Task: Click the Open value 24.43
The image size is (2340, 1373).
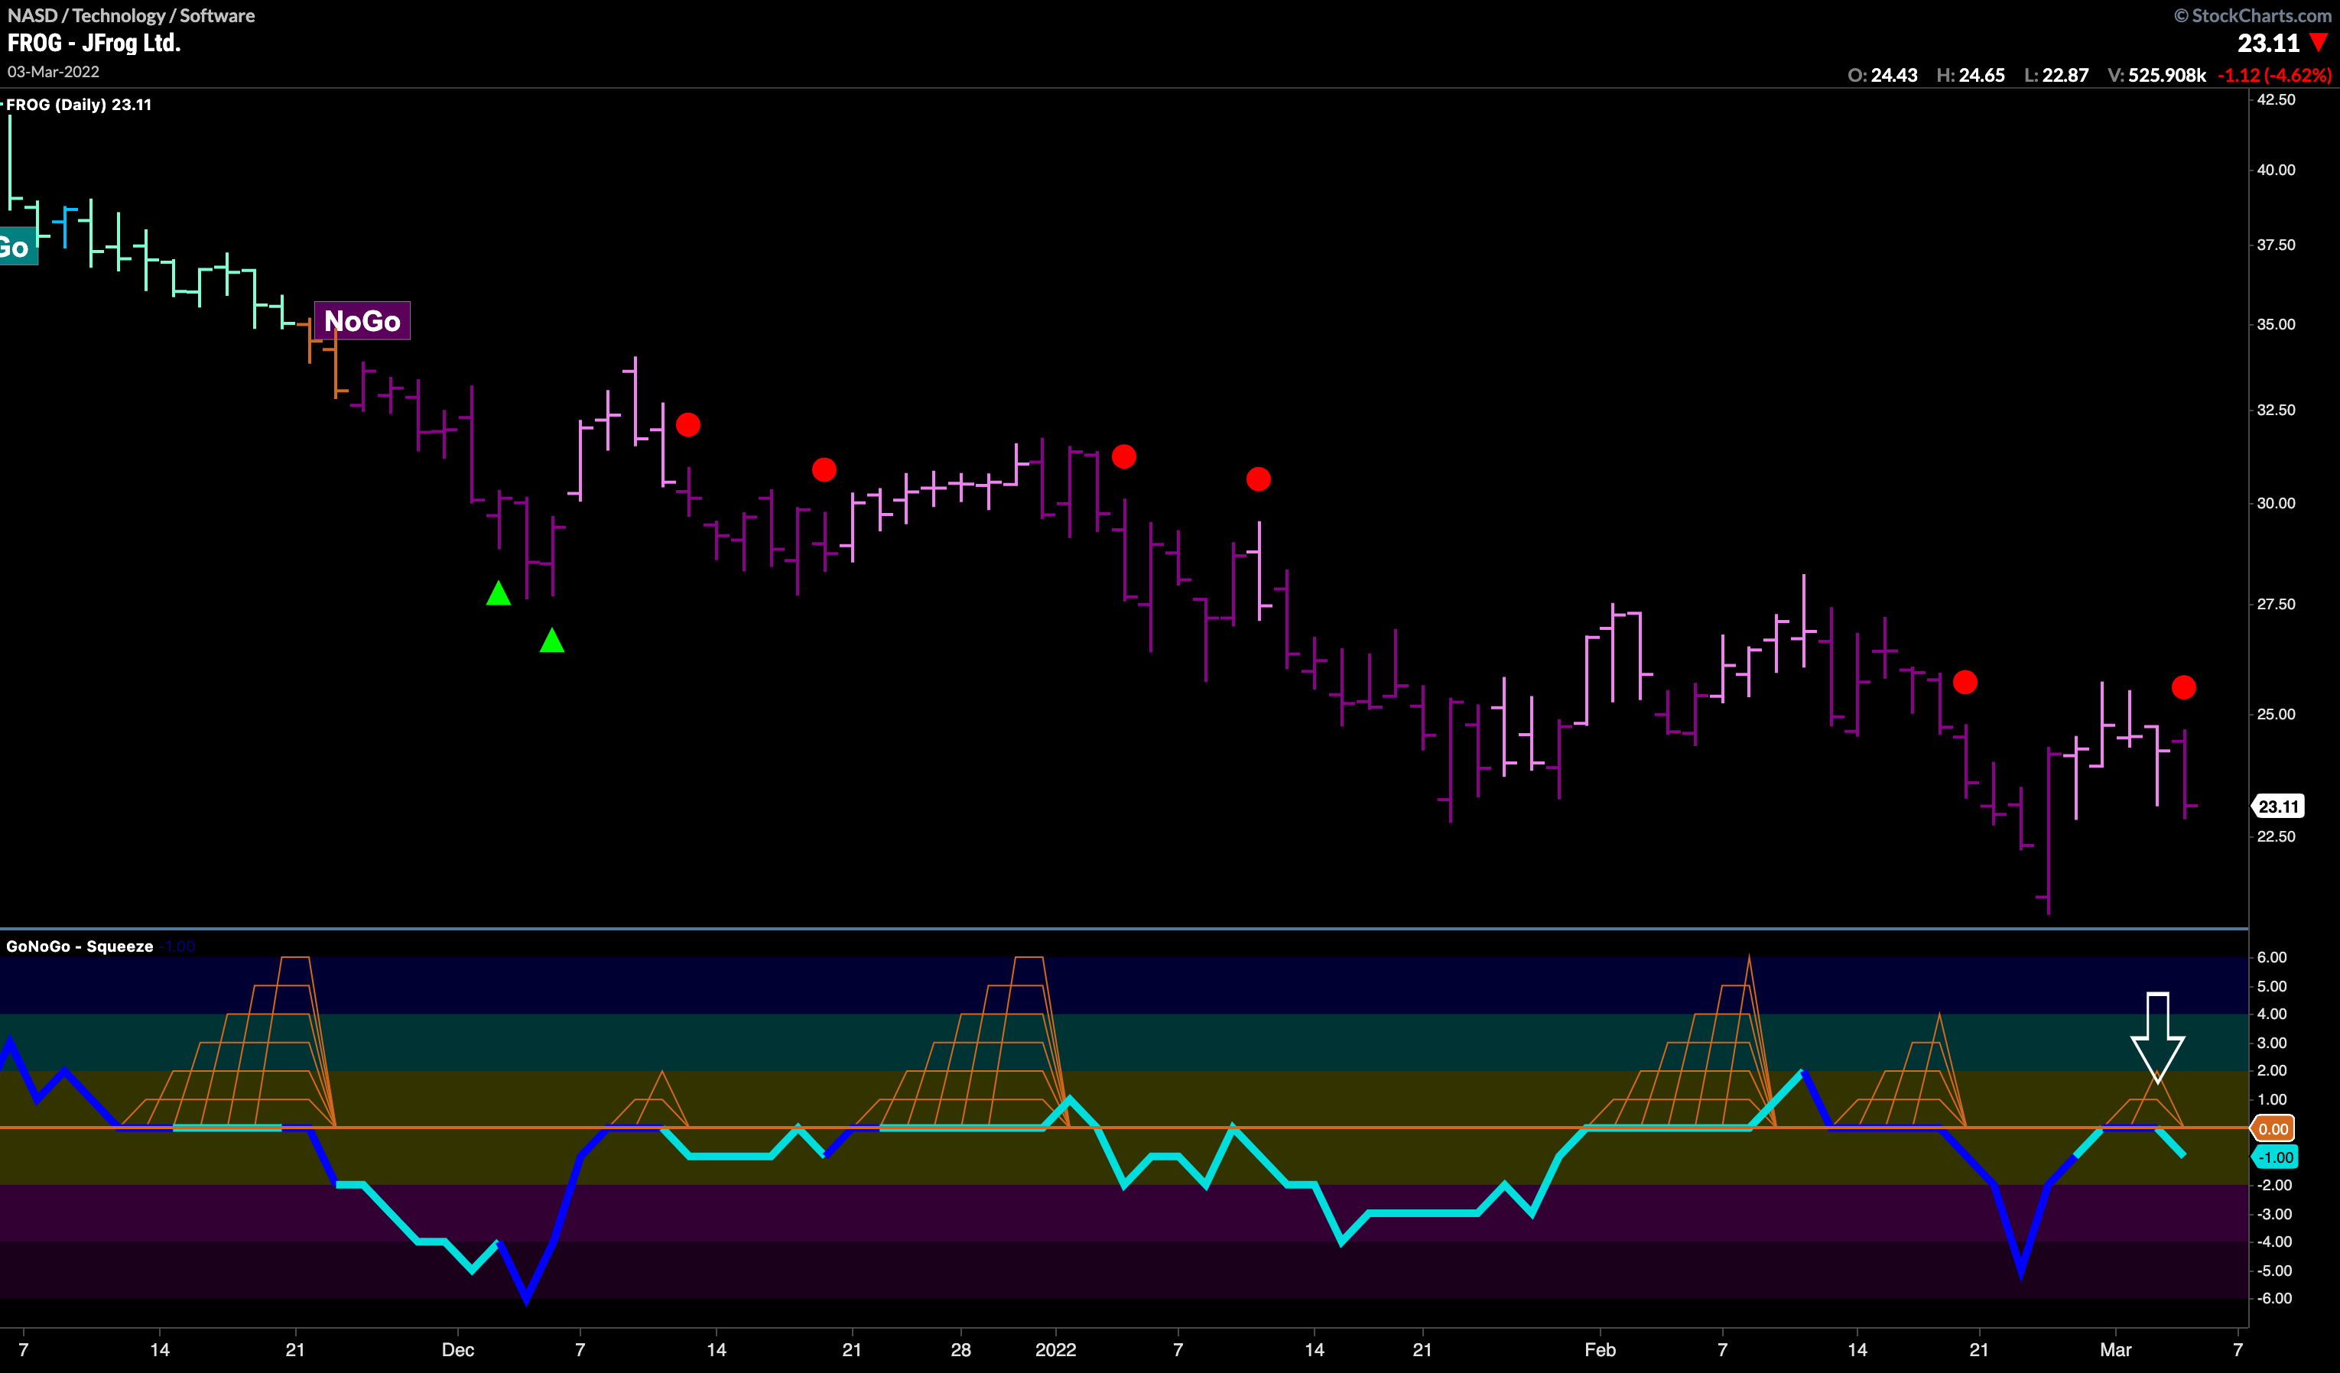Action: pyautogui.click(x=1894, y=75)
